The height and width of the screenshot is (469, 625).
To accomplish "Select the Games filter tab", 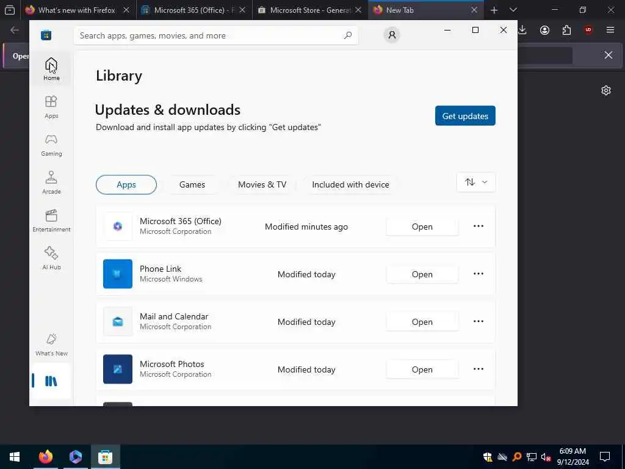I will 192,184.
